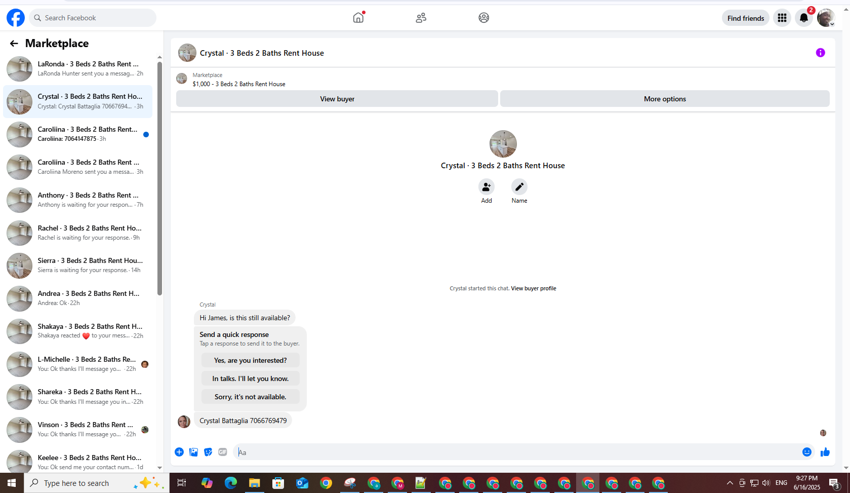Open the Vinson conversation
850x493 pixels.
tap(78, 429)
